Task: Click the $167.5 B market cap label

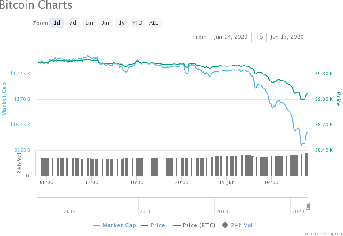Action: pyautogui.click(x=20, y=125)
